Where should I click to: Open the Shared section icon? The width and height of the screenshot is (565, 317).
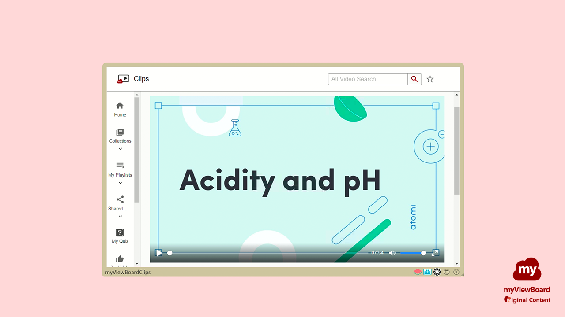click(x=120, y=199)
